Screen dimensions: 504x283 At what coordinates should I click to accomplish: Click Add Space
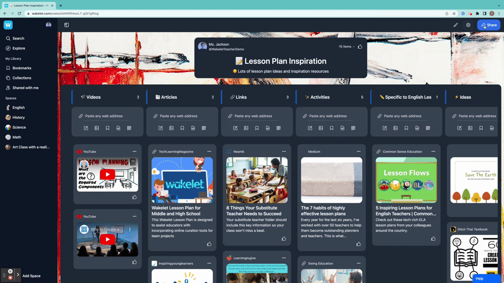pyautogui.click(x=31, y=276)
